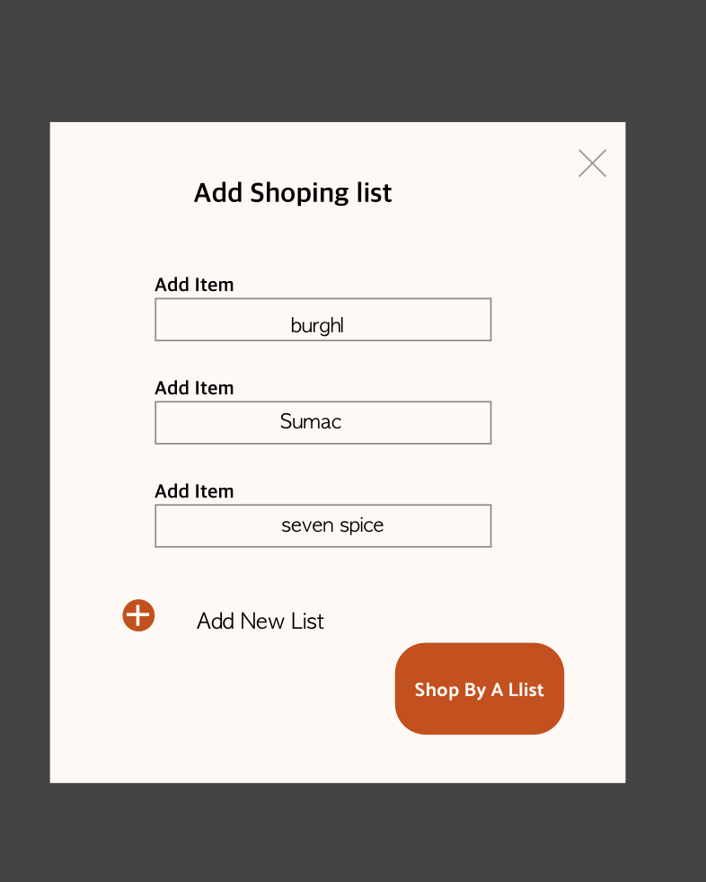Screen dimensions: 706x882
Task: Click the word New in Add New List
Action: pyautogui.click(x=261, y=621)
